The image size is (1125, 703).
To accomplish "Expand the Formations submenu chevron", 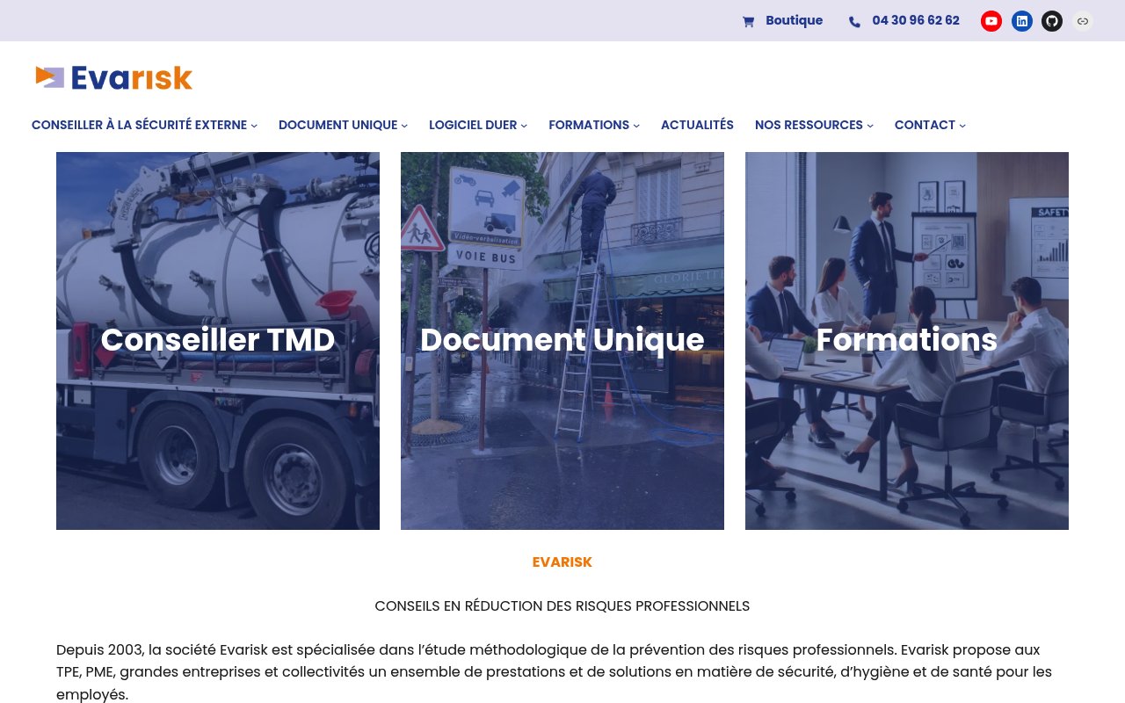I will tap(636, 126).
